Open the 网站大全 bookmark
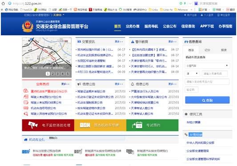 (x=110, y=10)
